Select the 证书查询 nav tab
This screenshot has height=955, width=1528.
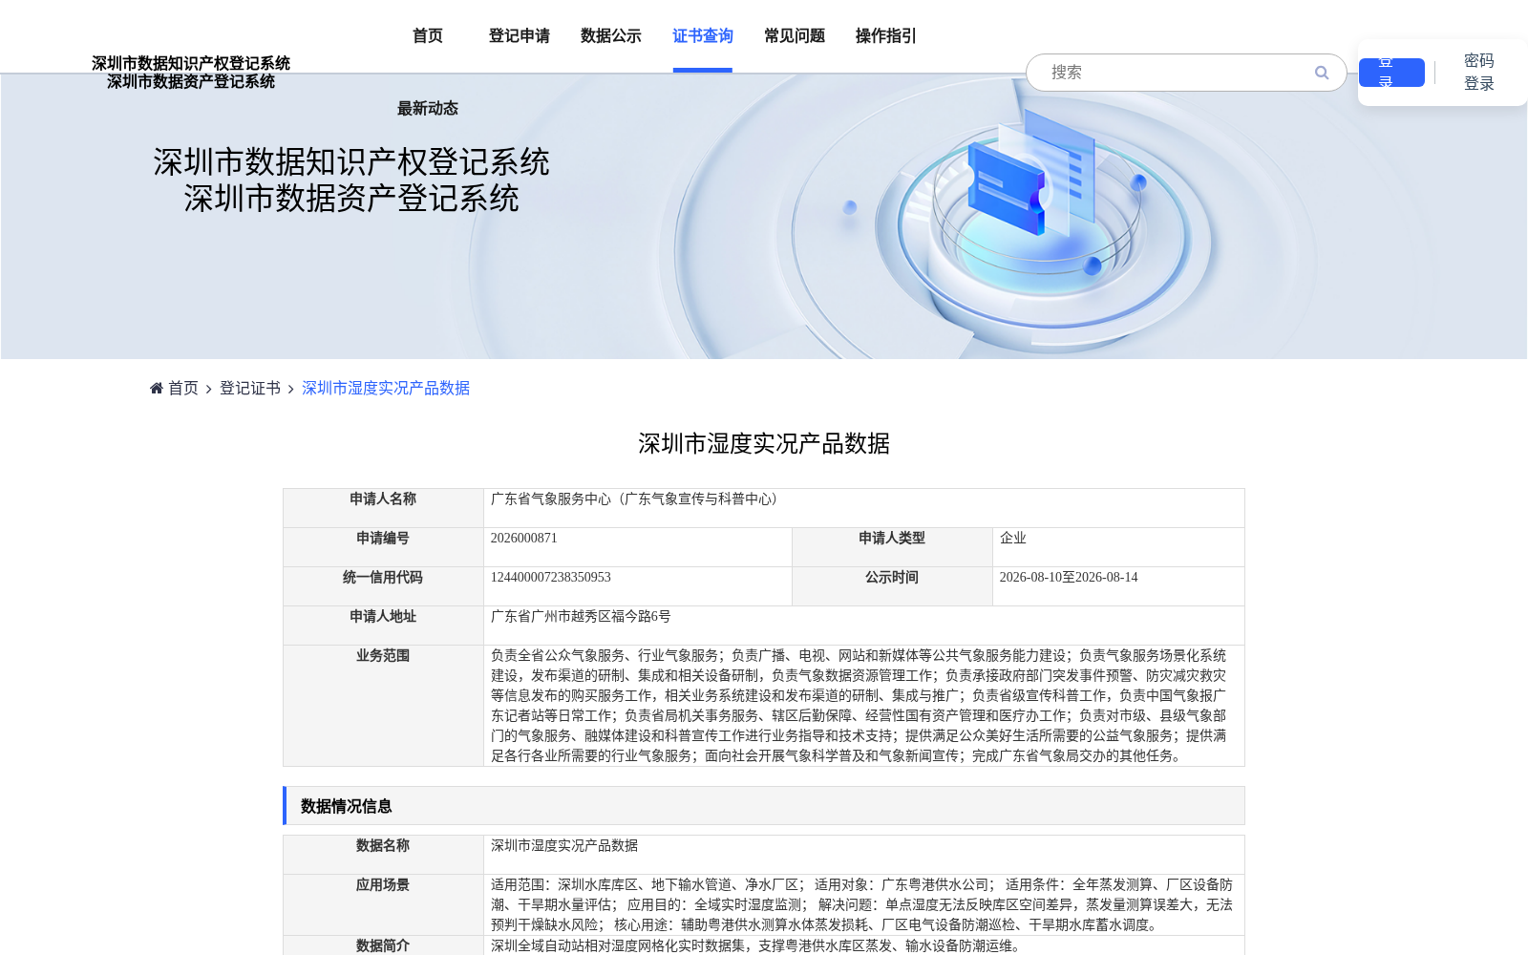[703, 36]
